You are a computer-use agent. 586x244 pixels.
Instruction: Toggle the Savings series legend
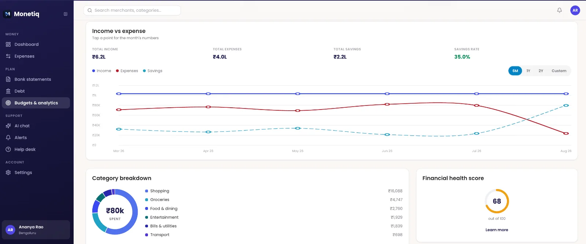152,71
